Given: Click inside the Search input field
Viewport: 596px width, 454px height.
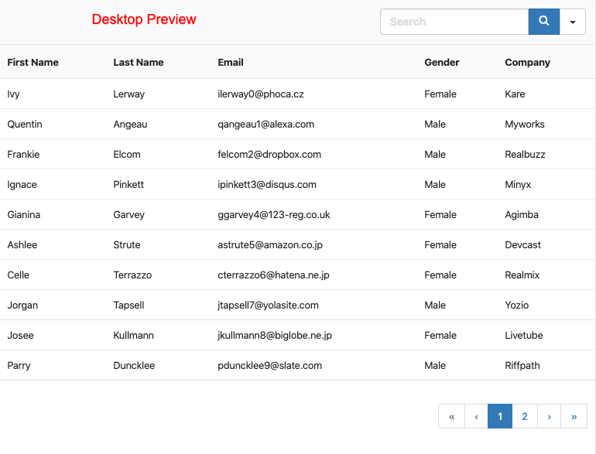Looking at the screenshot, I should [x=454, y=22].
